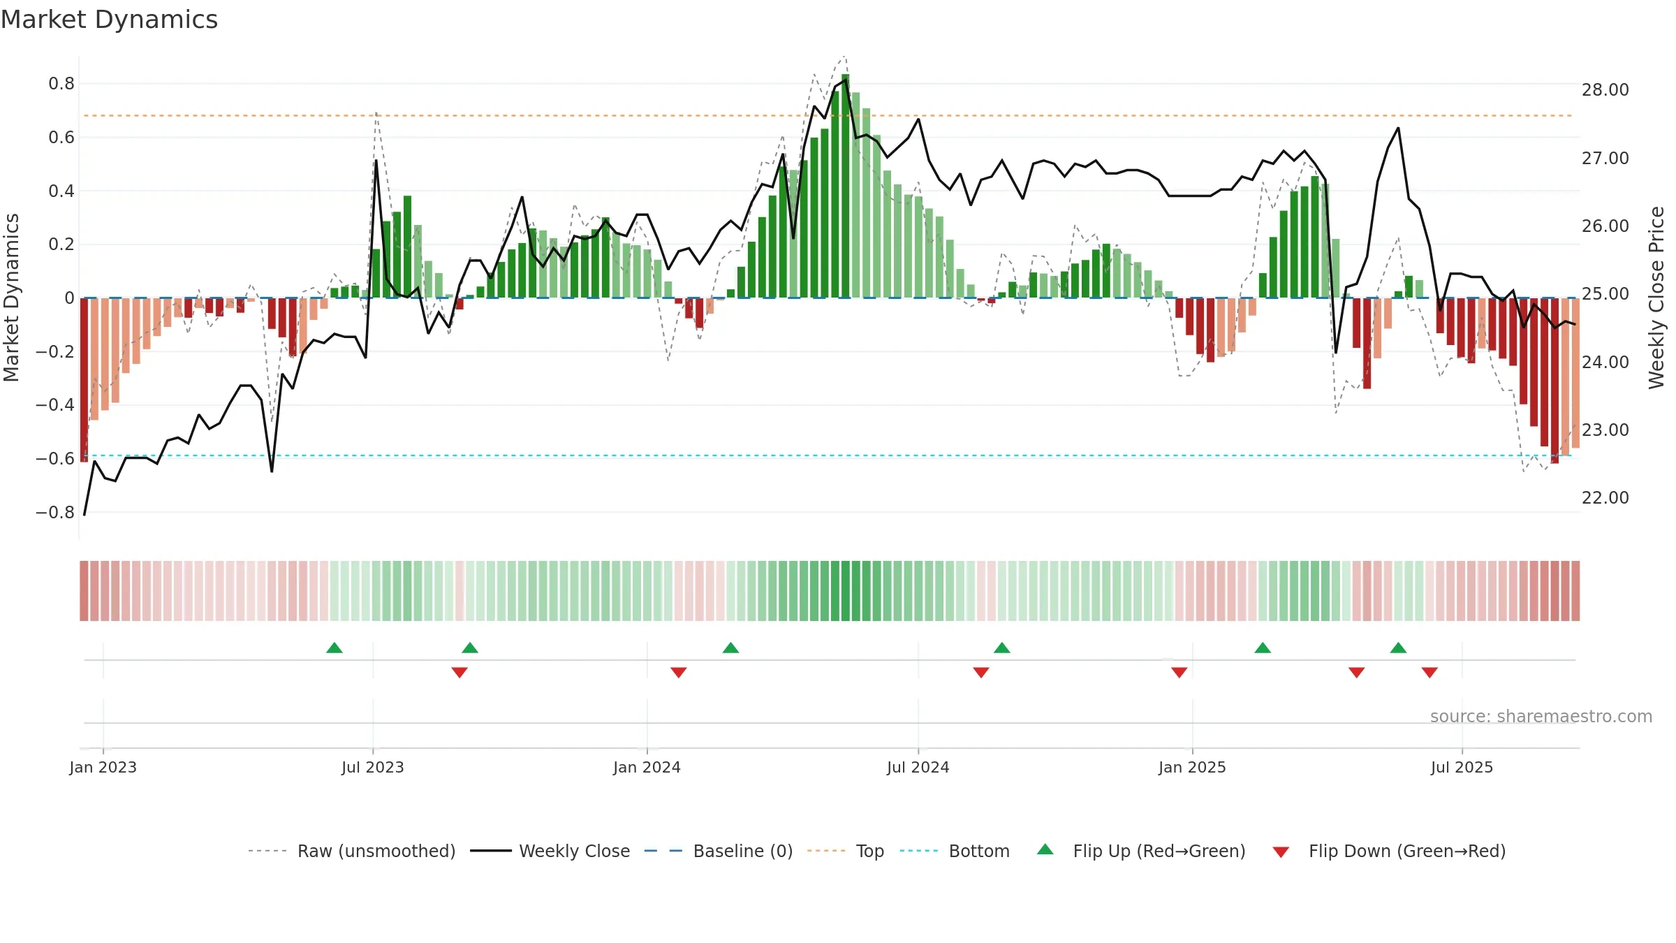
Task: Toggle the Baseline (0) legend entry
Action: [x=718, y=851]
